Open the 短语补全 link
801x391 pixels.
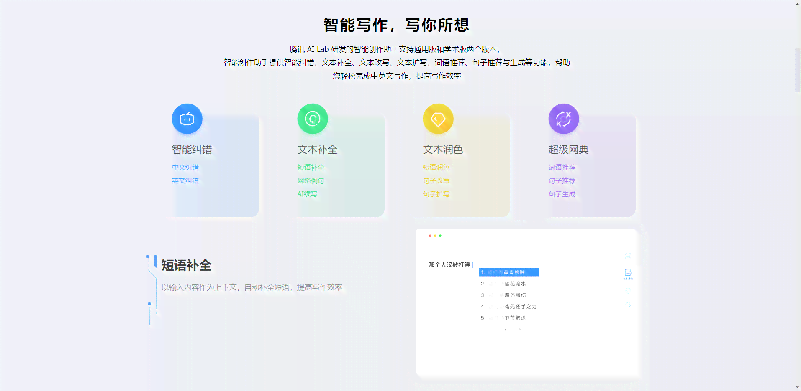click(x=311, y=167)
